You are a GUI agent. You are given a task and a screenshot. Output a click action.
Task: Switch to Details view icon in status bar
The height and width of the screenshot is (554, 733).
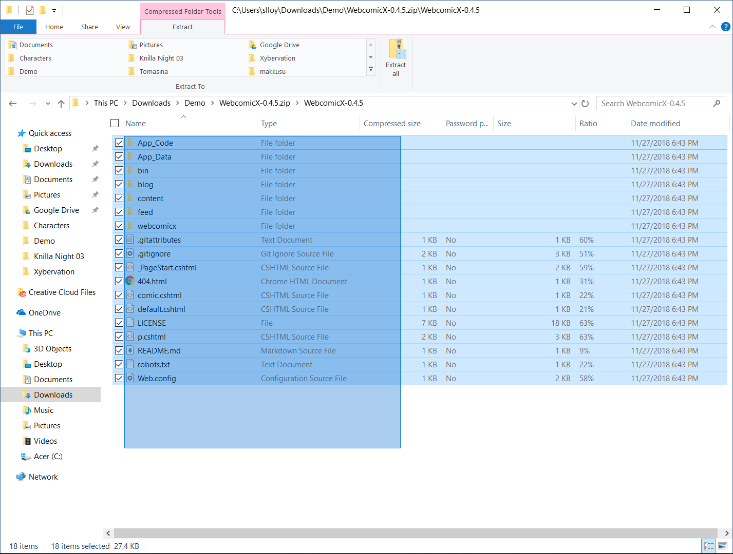pos(709,546)
